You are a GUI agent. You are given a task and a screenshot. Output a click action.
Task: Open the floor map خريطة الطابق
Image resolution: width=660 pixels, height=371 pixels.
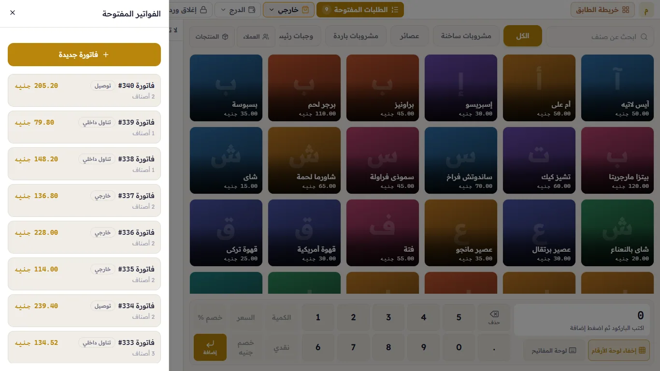click(603, 10)
